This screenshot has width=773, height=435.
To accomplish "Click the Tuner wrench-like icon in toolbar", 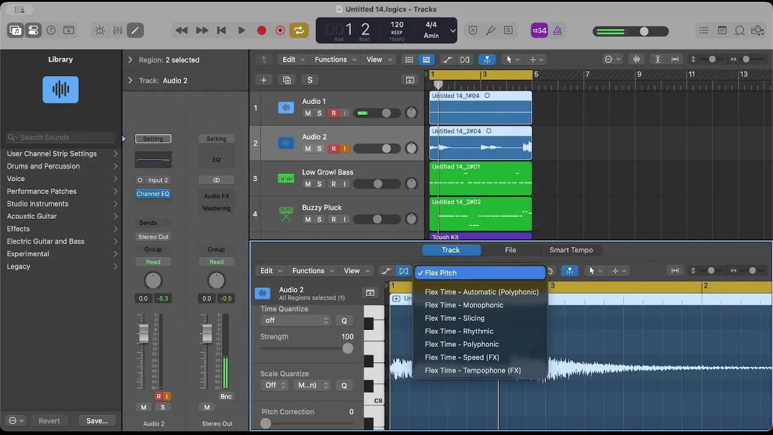I will tap(490, 30).
